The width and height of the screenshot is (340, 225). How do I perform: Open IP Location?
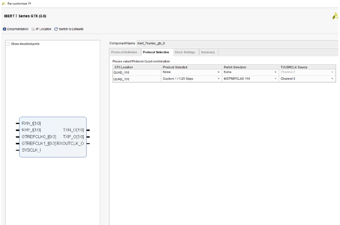click(x=43, y=29)
